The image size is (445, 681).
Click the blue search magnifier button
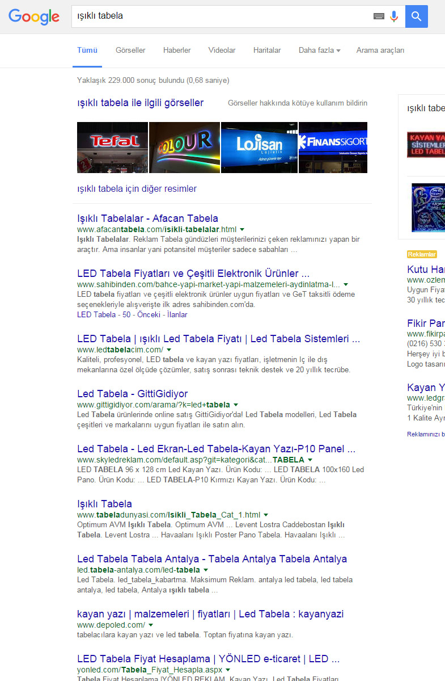pyautogui.click(x=417, y=16)
